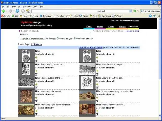Go to the Home page icon
This screenshot has height=121, width=162.
pyautogui.click(x=28, y=11)
